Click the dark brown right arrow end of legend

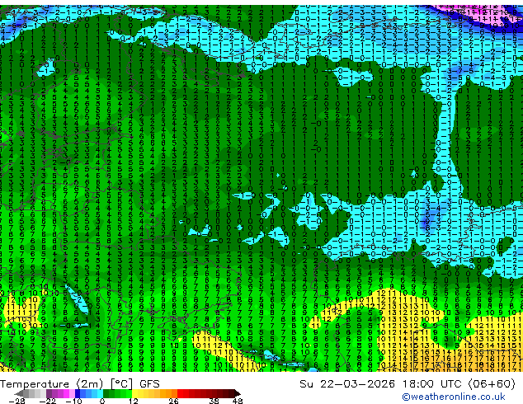pyautogui.click(x=238, y=393)
